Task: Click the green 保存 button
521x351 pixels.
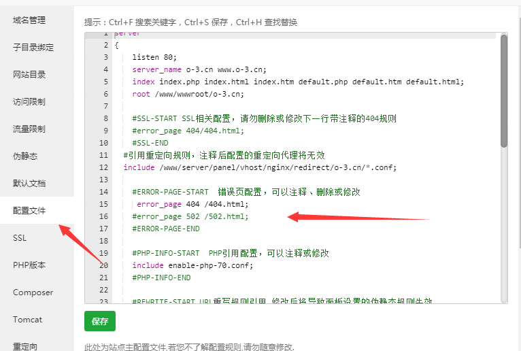Action: tap(100, 320)
